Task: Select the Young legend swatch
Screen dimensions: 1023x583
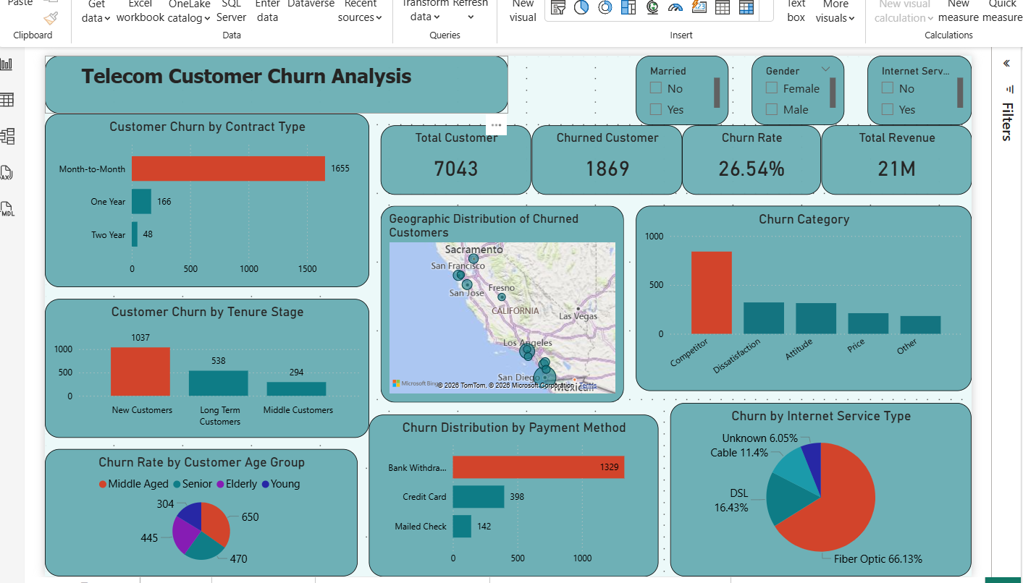Action: [265, 484]
